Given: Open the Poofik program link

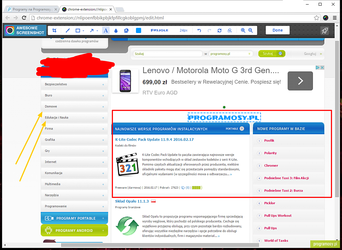Looking at the screenshot, I should tap(269, 141).
